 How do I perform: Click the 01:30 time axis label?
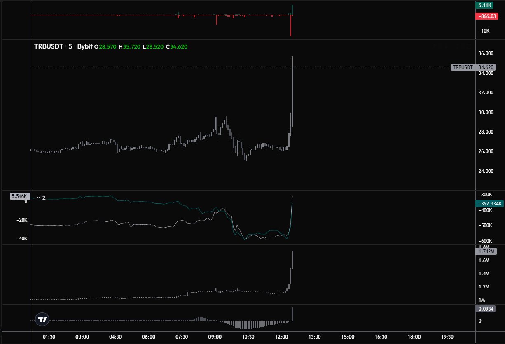coord(49,337)
